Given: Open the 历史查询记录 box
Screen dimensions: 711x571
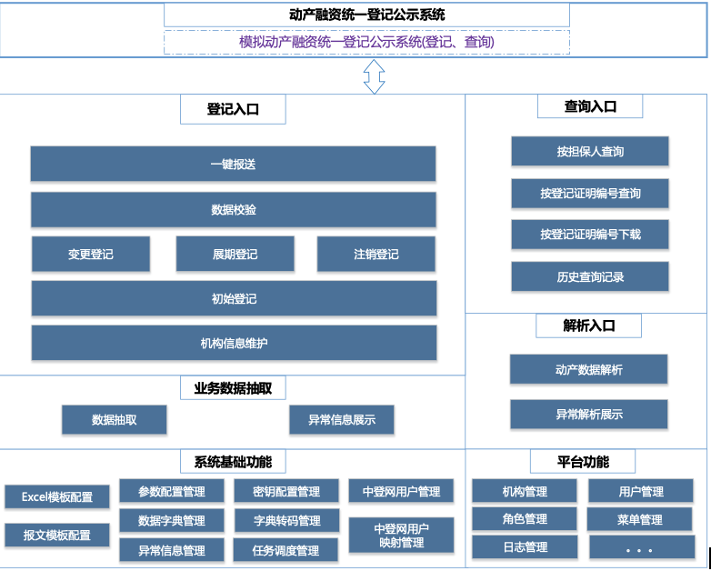Looking at the screenshot, I should click(x=589, y=277).
